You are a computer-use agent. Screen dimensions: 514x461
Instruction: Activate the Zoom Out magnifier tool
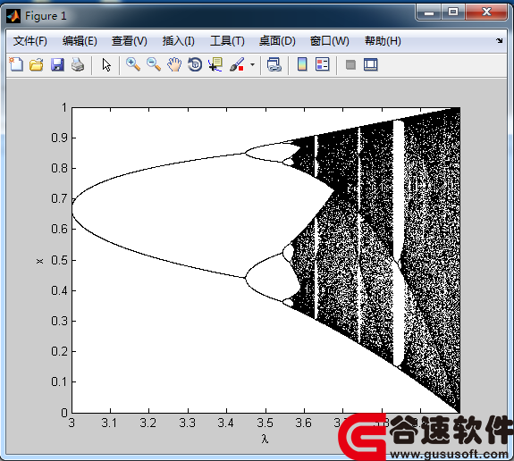(154, 64)
